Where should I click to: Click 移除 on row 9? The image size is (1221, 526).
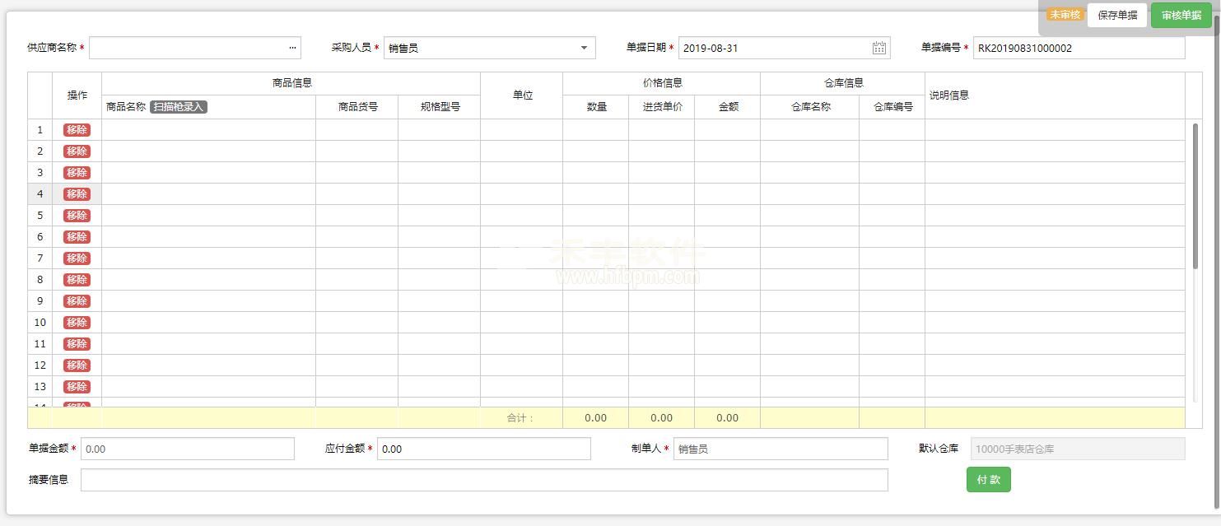[x=77, y=301]
